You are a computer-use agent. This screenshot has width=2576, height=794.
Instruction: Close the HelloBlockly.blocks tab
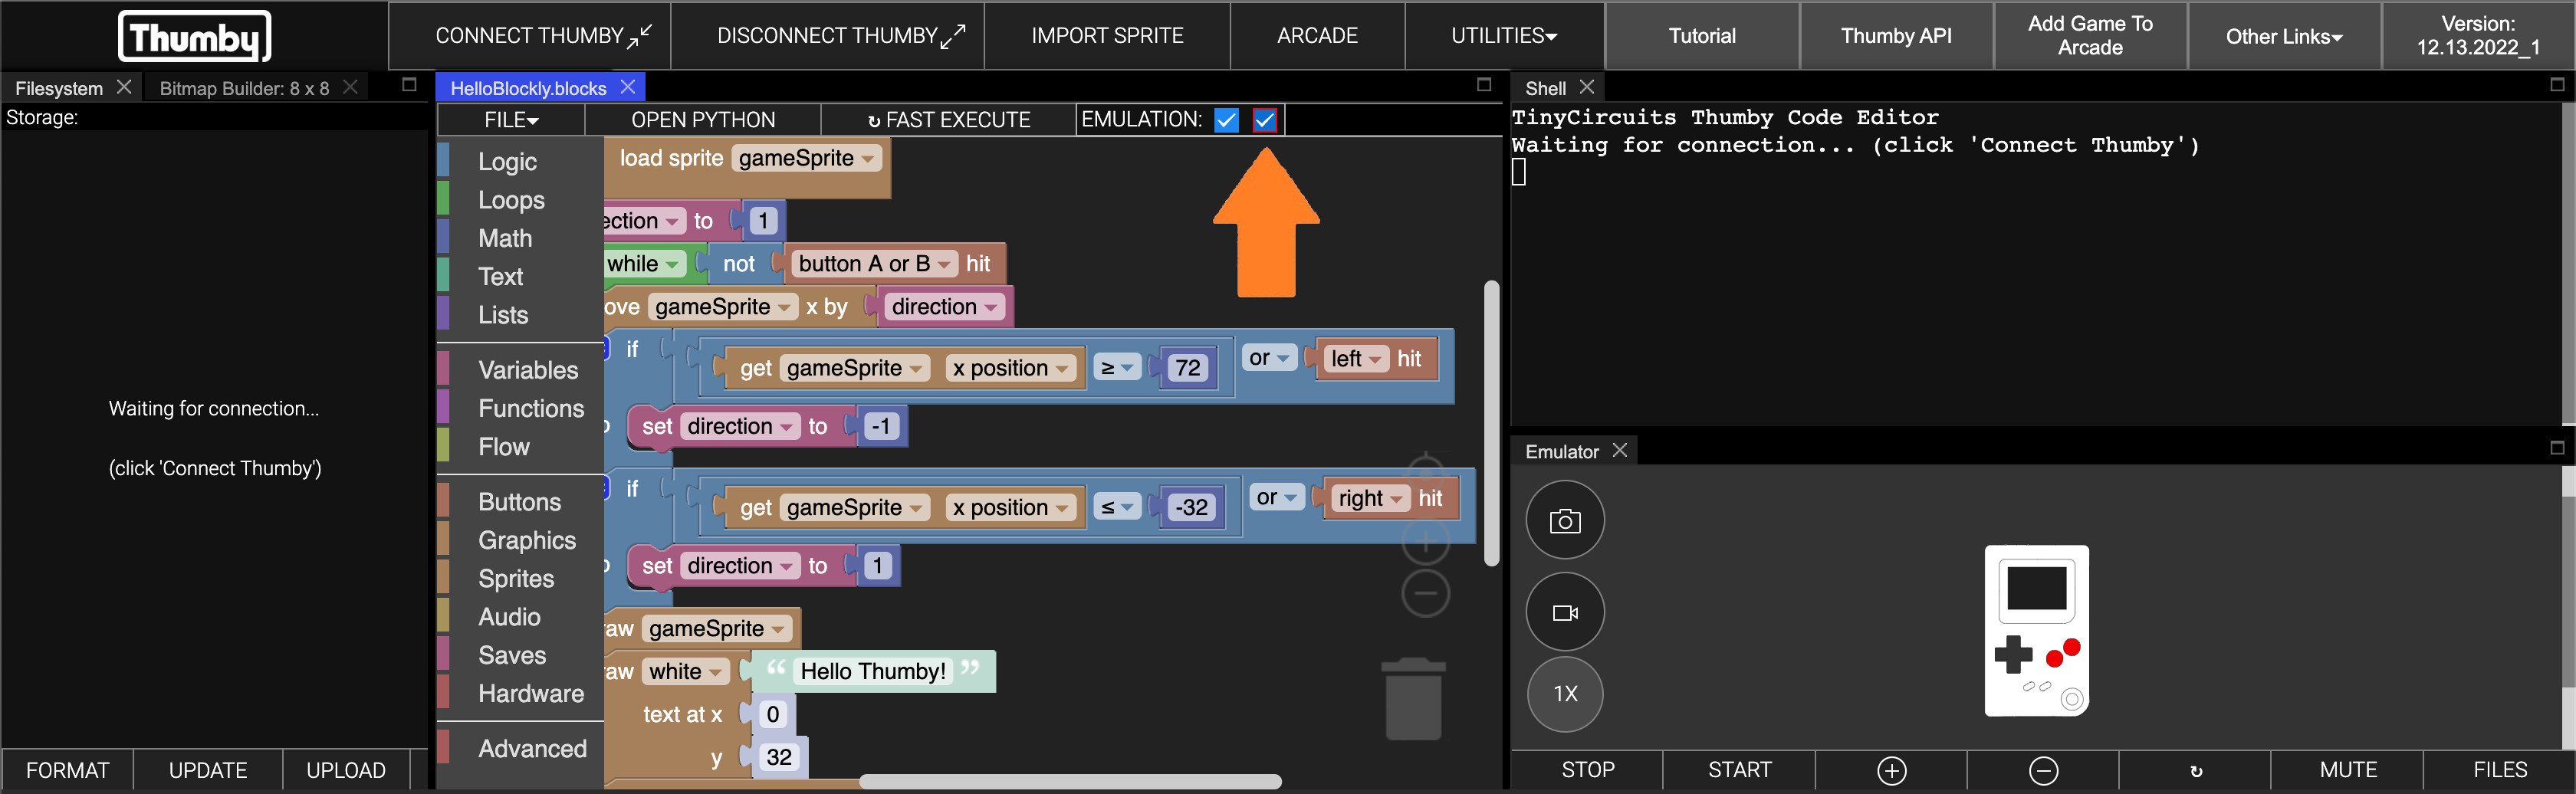[x=628, y=88]
